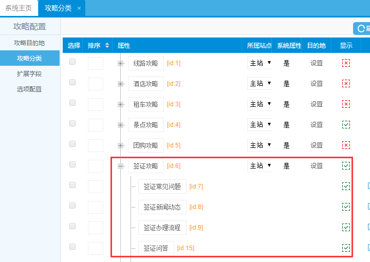Open 扩展字段 in the sidebar
370x262 pixels.
point(29,73)
